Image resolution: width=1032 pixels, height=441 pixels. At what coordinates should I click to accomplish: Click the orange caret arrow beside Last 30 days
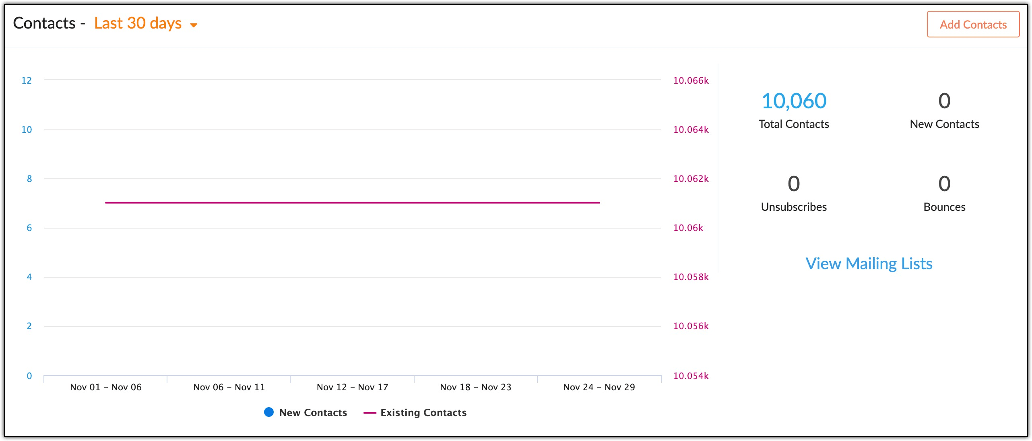tap(194, 25)
